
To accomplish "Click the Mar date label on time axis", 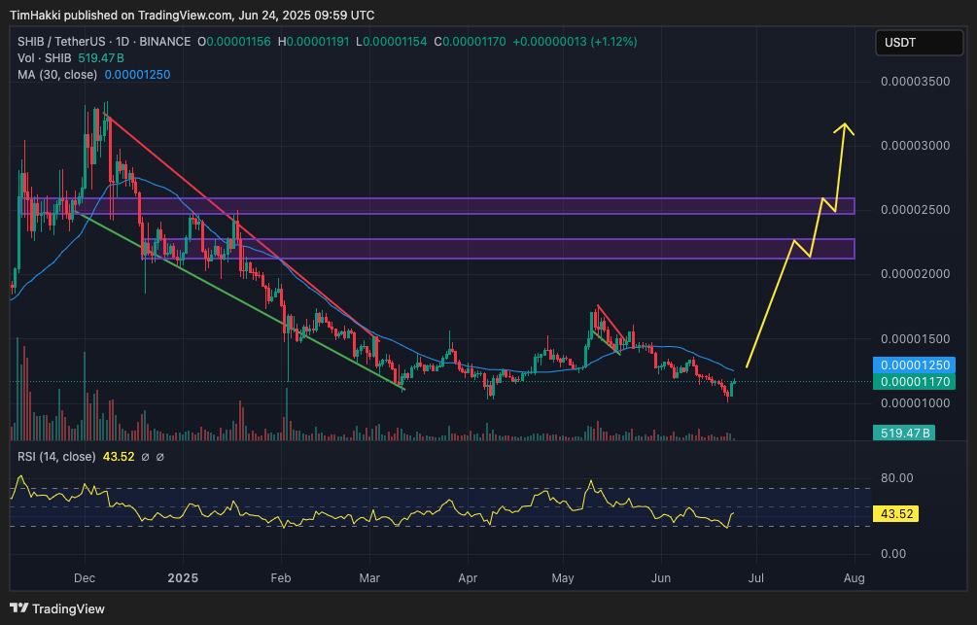I will click(x=369, y=577).
